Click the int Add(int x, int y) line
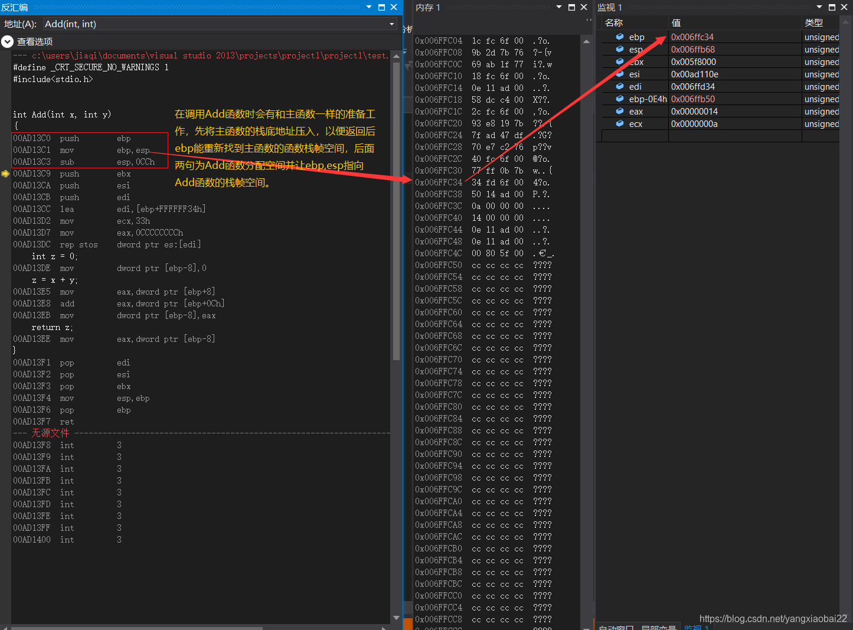The image size is (853, 630). click(x=62, y=115)
